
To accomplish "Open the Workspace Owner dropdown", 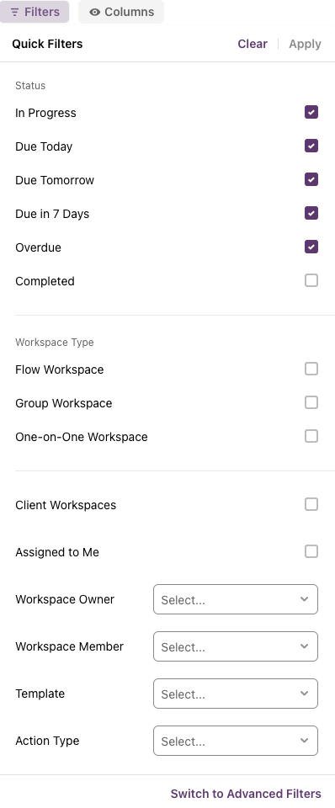I will tap(236, 599).
